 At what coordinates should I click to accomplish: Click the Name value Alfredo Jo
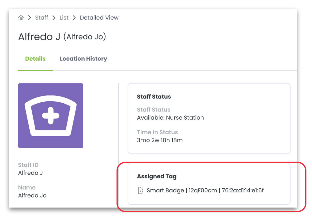(32, 195)
